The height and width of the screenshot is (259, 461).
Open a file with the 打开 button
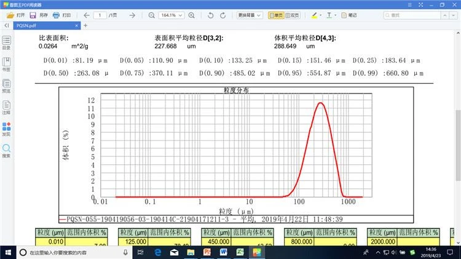click(x=15, y=15)
